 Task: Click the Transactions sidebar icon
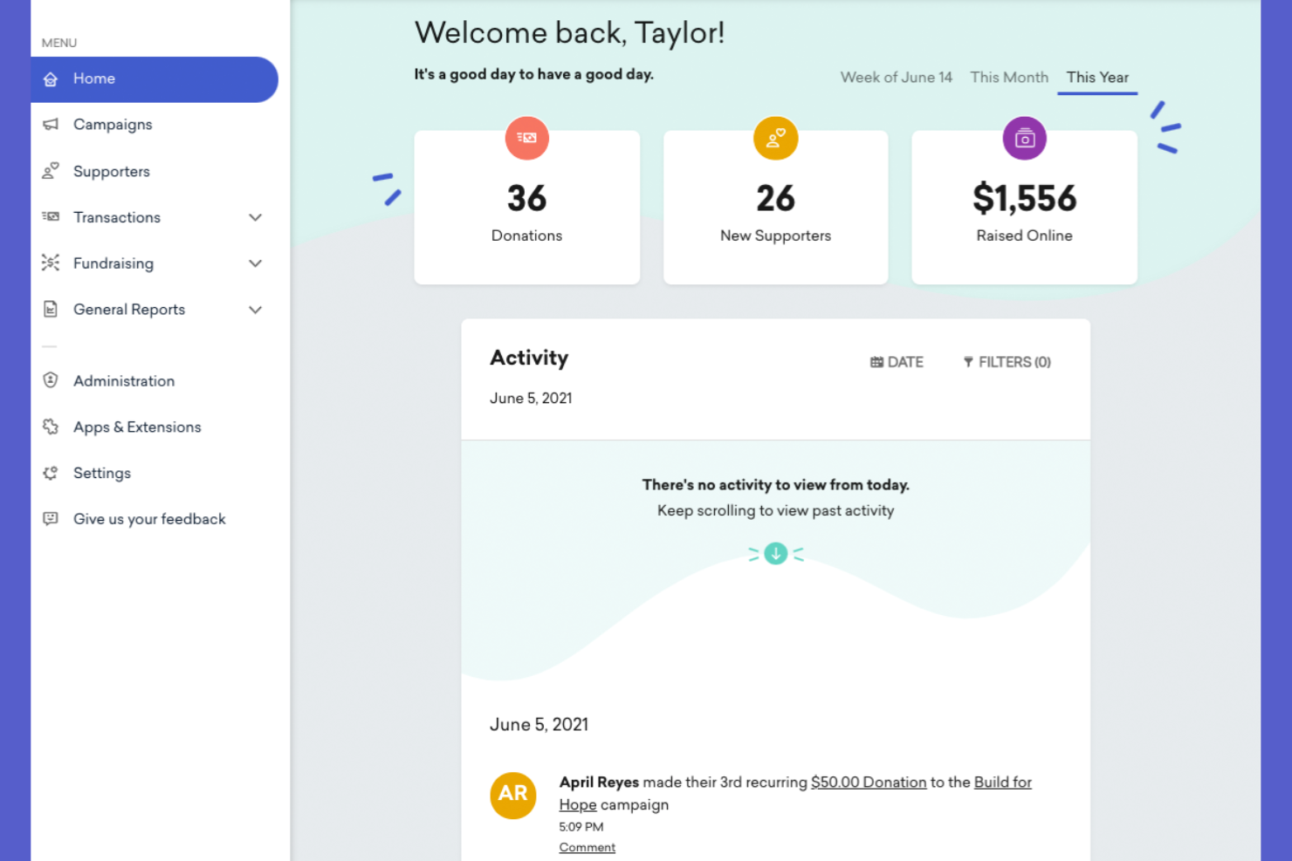point(51,217)
